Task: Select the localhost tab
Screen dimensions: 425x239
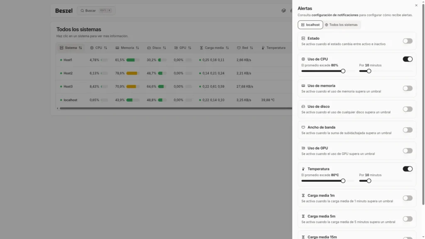Action: point(310,25)
